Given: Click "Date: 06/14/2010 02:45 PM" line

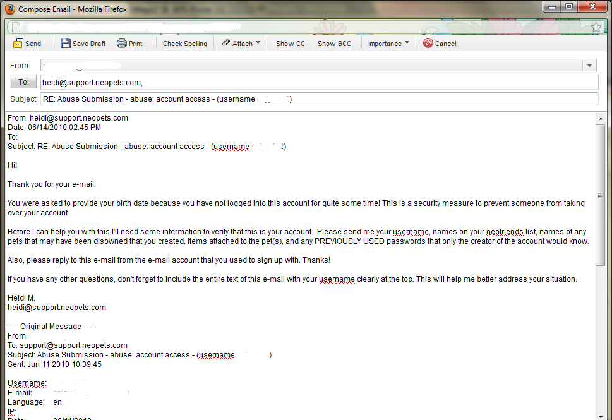Looking at the screenshot, I should pyautogui.click(x=54, y=127).
